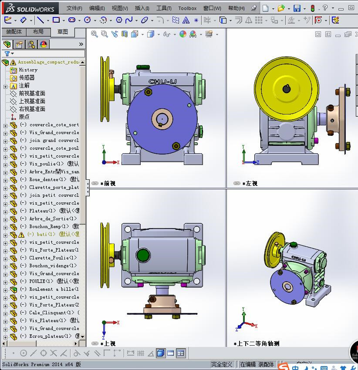Screen dimensions: 358x370
Task: Toggle single view mode cube button
Action: 161,353
